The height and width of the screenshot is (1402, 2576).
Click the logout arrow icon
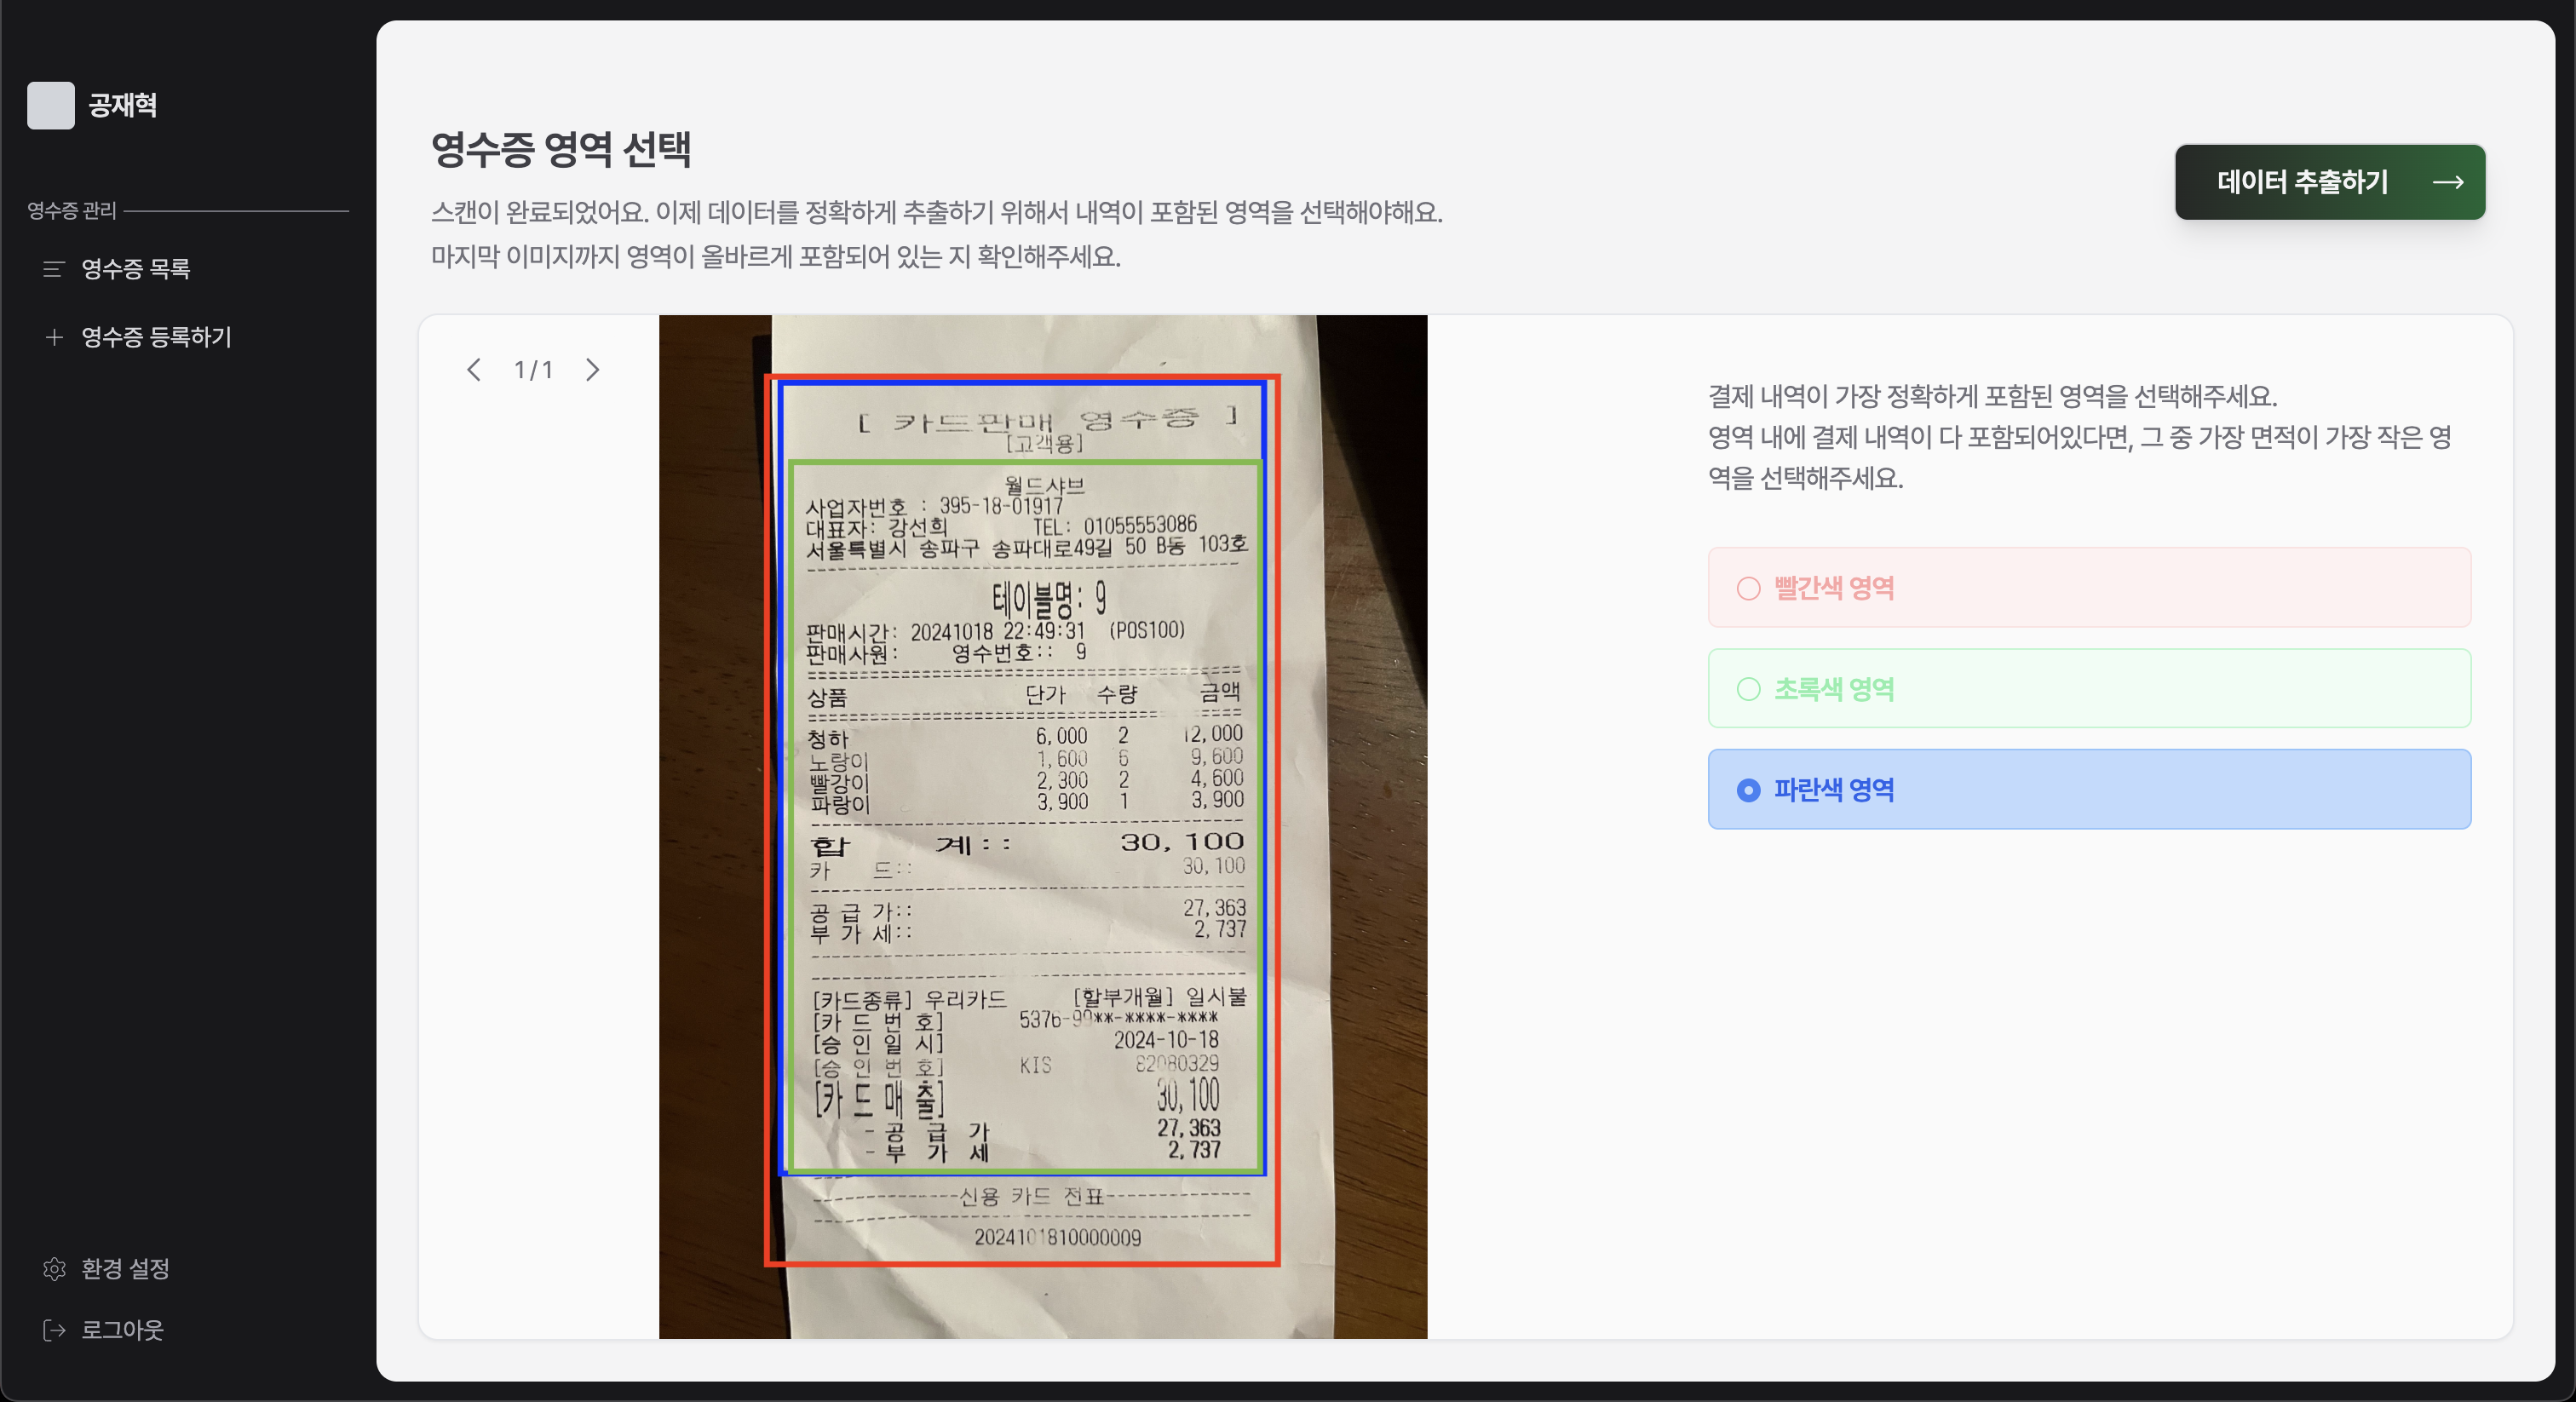click(x=54, y=1330)
